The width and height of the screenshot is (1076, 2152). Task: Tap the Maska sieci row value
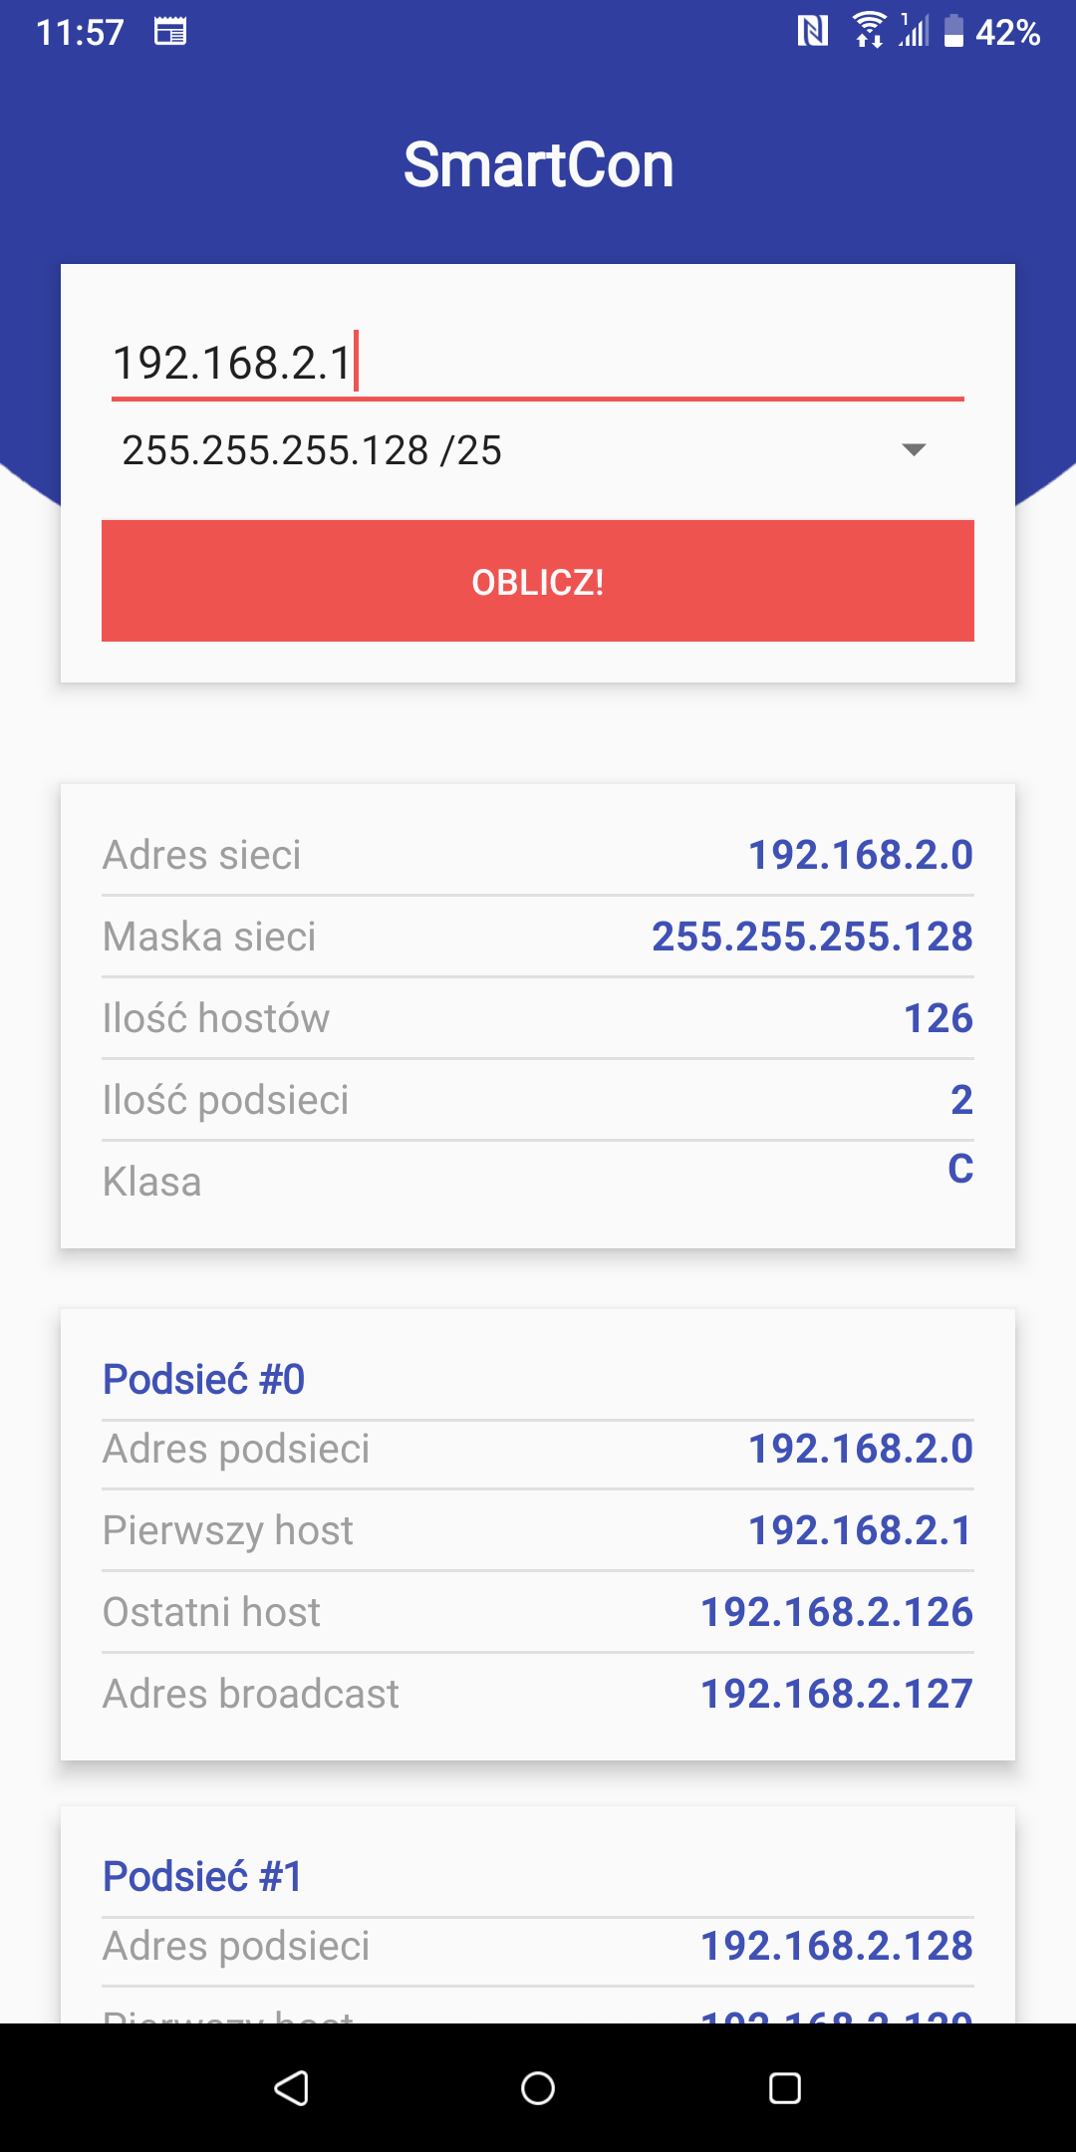tap(812, 937)
